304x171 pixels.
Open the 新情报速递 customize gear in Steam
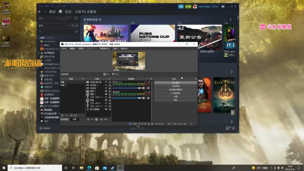(100, 20)
